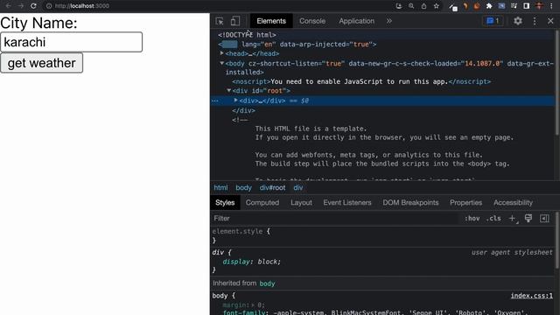This screenshot has width=560, height=315.
Task: Bookmark this page with the star icon
Action: (x=436, y=6)
